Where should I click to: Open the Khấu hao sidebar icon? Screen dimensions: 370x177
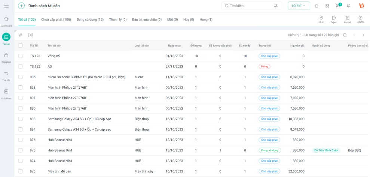6,92
